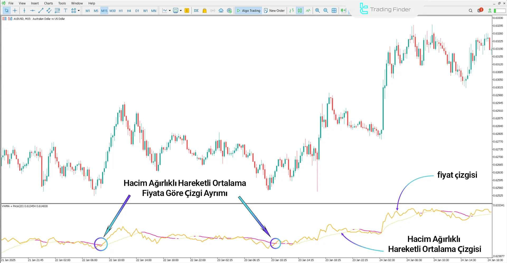
Task: Open the chart search magnifier
Action: pyautogui.click(x=471, y=11)
